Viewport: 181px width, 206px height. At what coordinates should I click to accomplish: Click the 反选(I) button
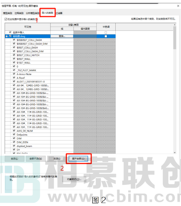click(57, 159)
